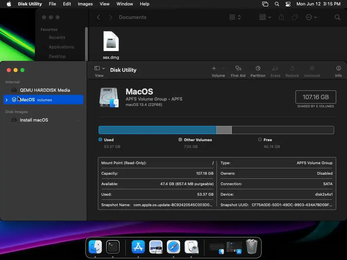Viewport: 347px width, 260px height.
Task: Open the Images menu
Action: click(85, 4)
